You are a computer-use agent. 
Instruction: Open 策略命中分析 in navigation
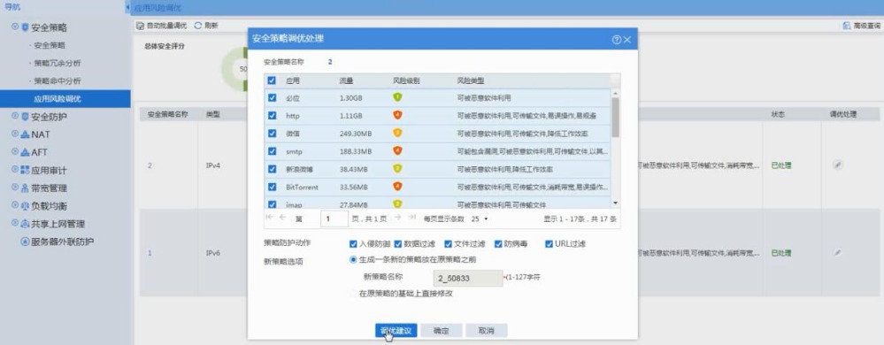(58, 81)
